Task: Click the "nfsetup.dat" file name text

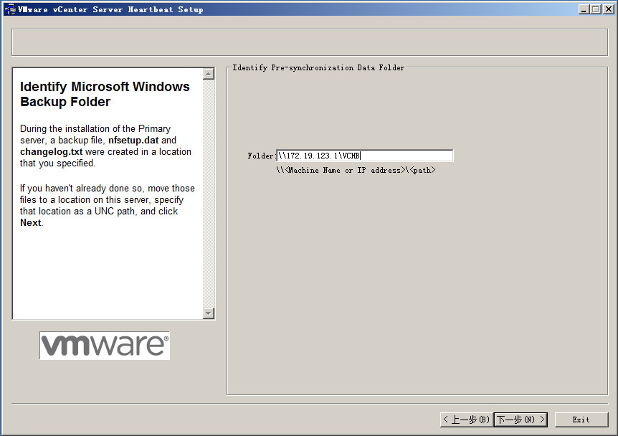Action: pos(133,141)
